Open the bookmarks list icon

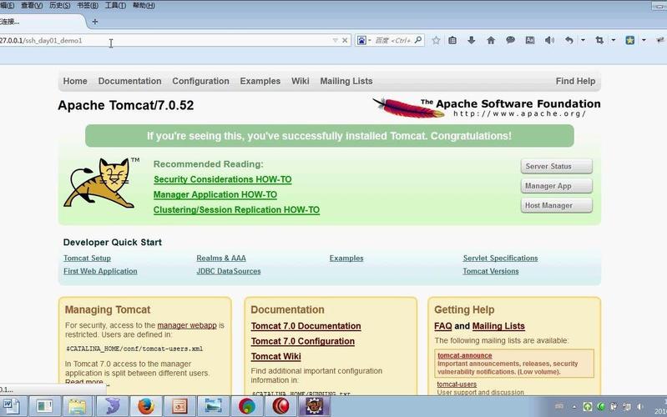point(452,40)
